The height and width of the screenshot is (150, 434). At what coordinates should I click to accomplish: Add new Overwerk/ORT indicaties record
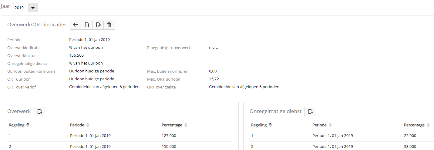click(x=87, y=25)
